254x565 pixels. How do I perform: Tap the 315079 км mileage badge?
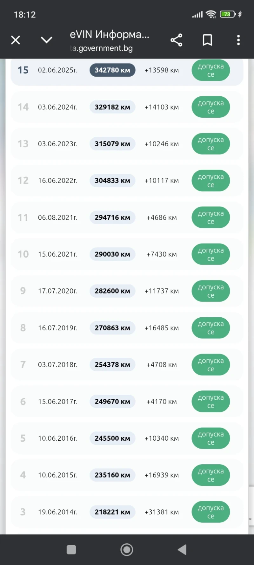coord(112,144)
